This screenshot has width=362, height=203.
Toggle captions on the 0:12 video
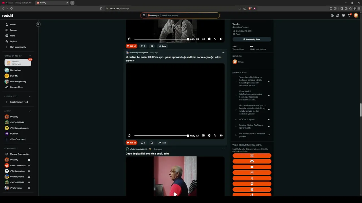click(203, 39)
